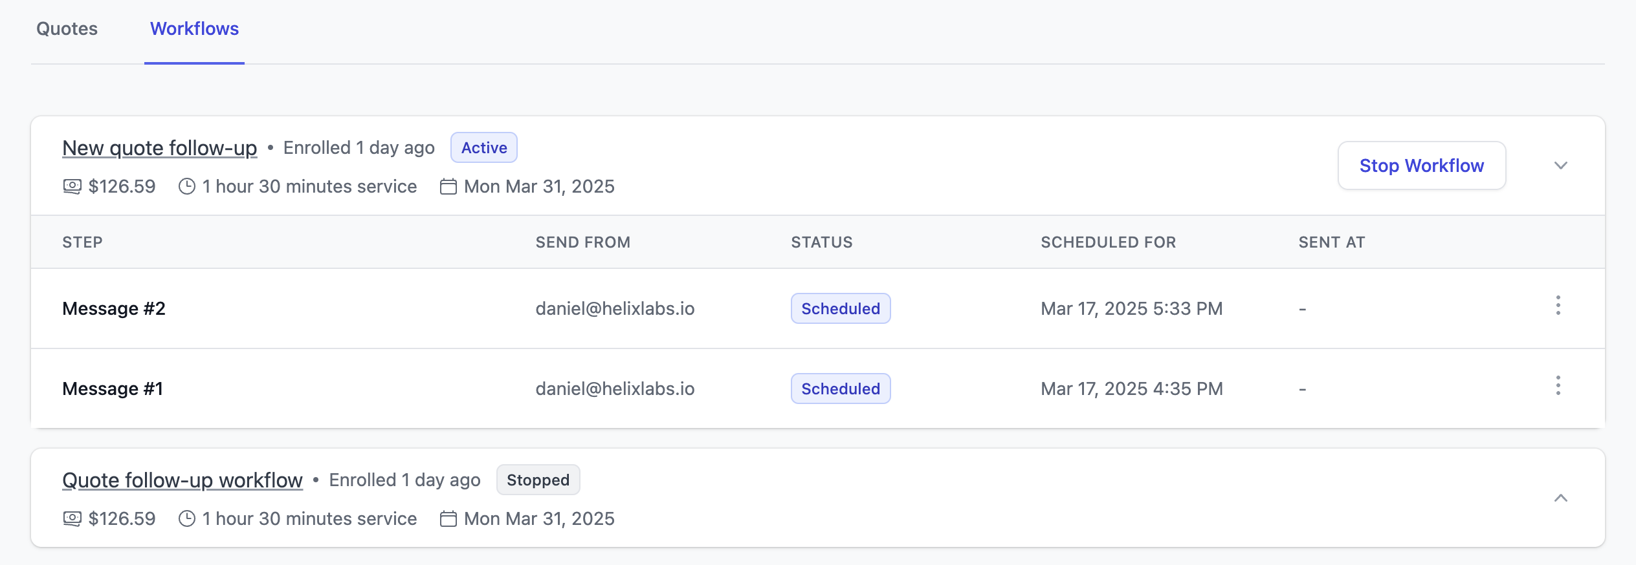Click the STEP column header
The image size is (1636, 565).
[82, 242]
